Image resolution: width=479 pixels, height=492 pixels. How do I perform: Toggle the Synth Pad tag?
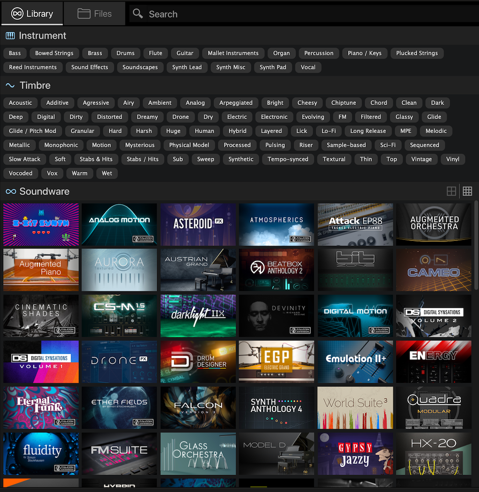273,67
